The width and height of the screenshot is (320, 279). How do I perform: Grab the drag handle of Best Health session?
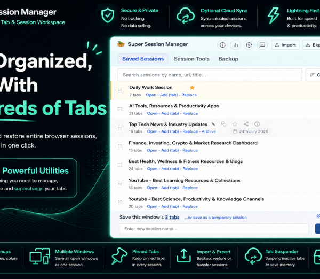coord(120,165)
